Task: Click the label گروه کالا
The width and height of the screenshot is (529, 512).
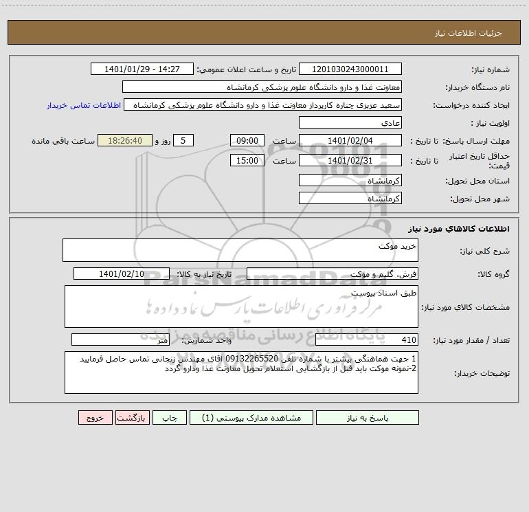Action: [493, 274]
